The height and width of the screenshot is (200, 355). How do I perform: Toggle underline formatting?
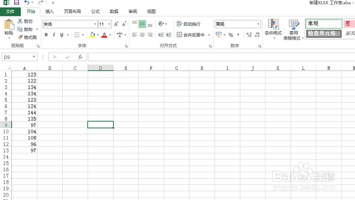point(62,35)
